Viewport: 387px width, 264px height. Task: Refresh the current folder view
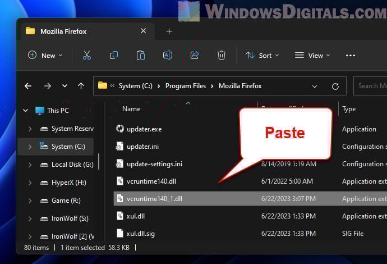[x=335, y=87]
